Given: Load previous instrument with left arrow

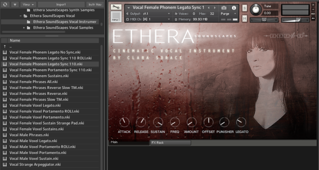Looking at the screenshot, I should [208, 8].
